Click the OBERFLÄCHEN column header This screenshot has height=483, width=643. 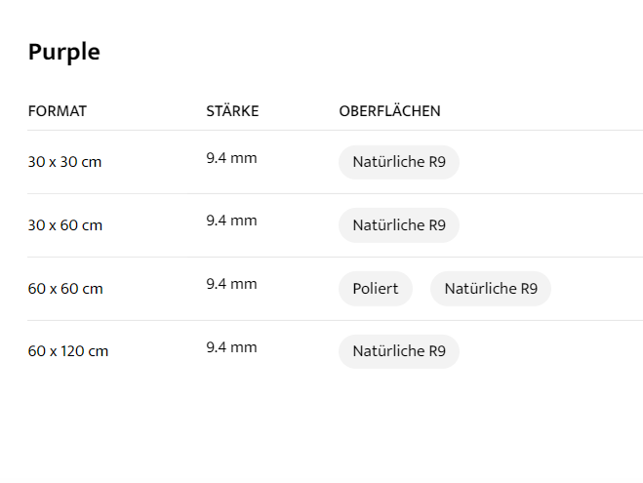click(x=389, y=111)
